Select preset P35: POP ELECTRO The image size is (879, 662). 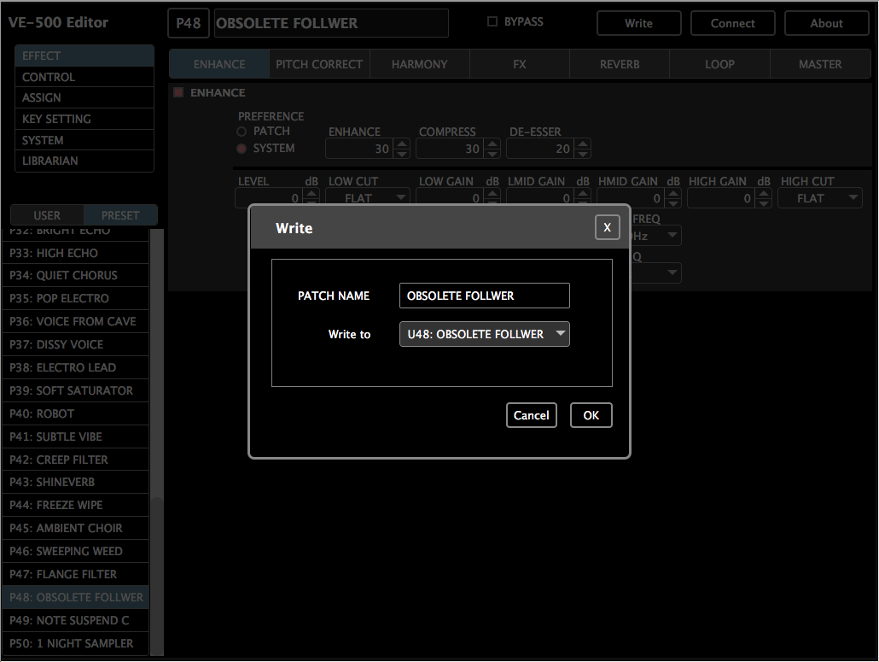point(76,298)
